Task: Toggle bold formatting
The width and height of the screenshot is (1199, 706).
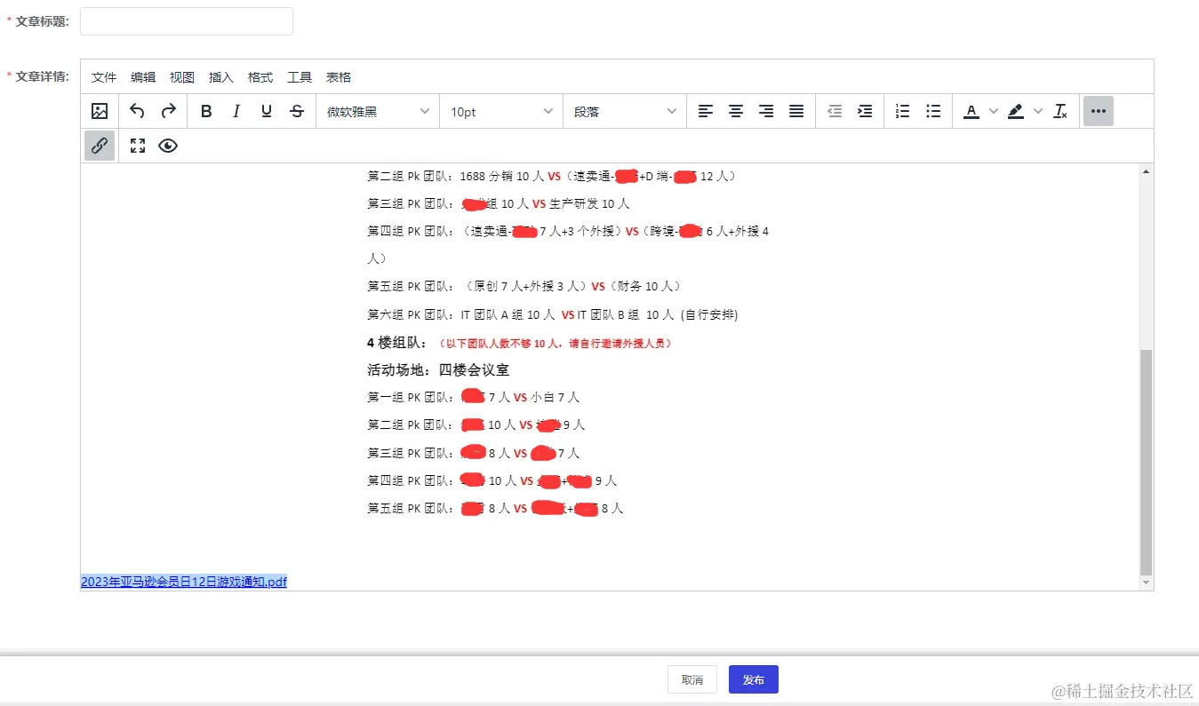Action: coord(206,111)
